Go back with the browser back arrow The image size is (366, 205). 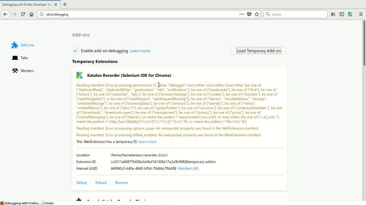(5, 14)
